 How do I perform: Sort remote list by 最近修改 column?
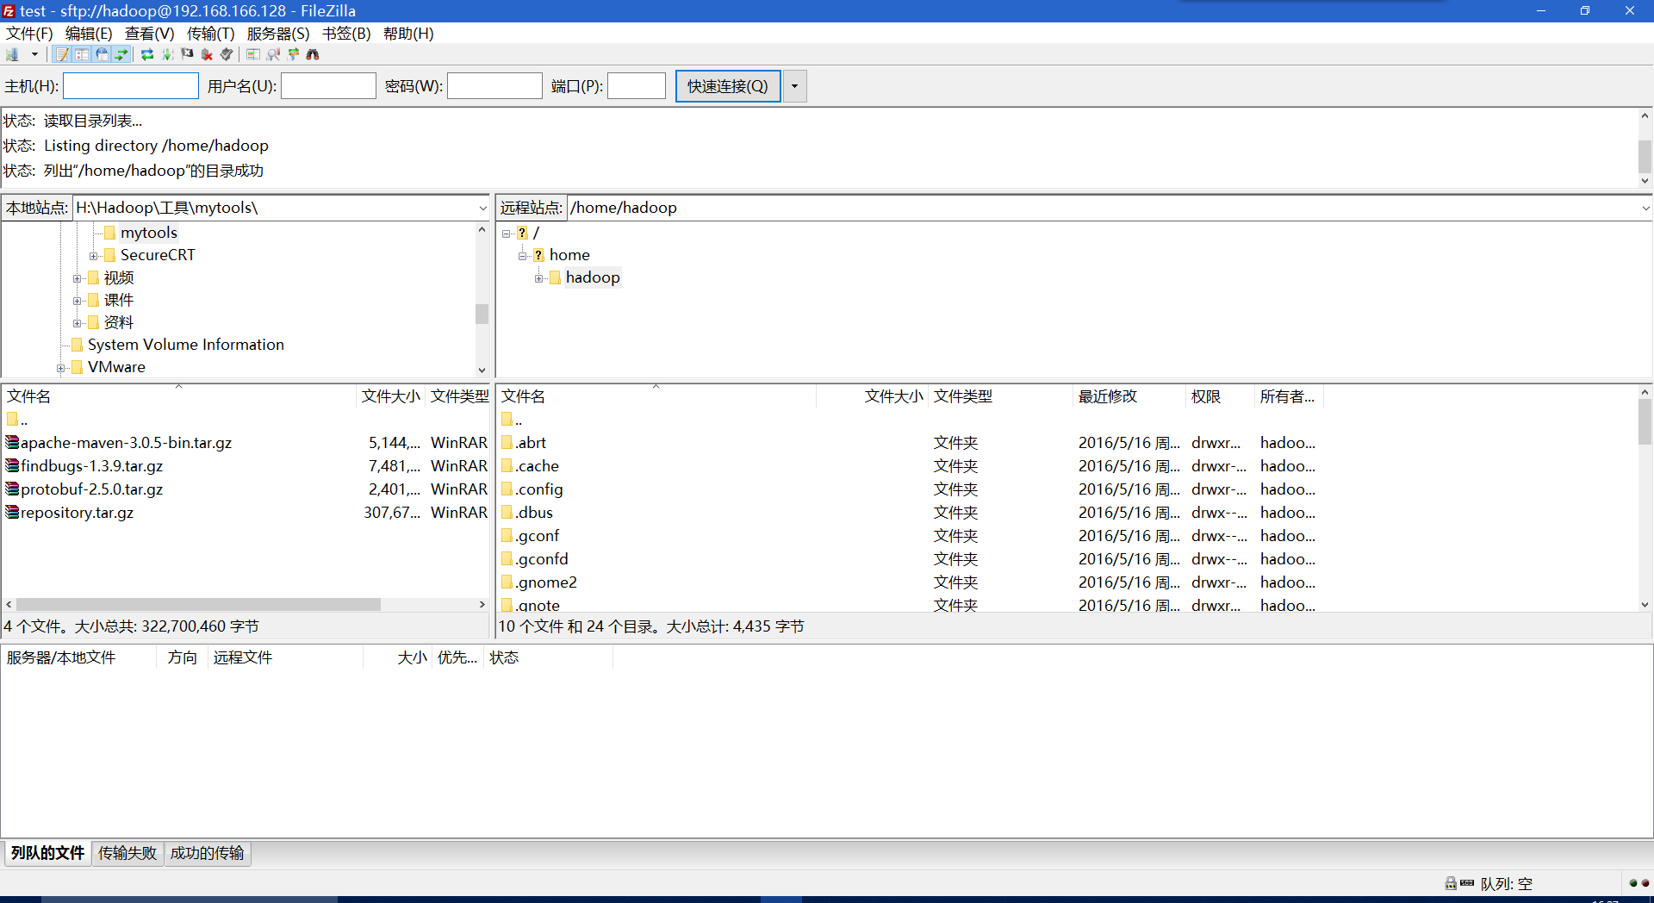pyautogui.click(x=1129, y=396)
